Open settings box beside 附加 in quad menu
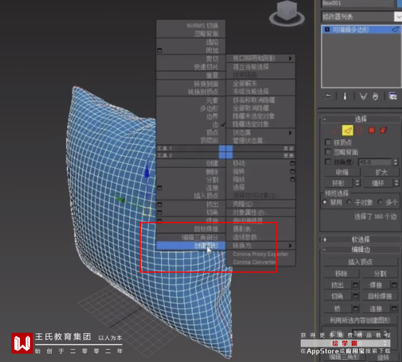The height and width of the screenshot is (362, 402). tap(160, 51)
